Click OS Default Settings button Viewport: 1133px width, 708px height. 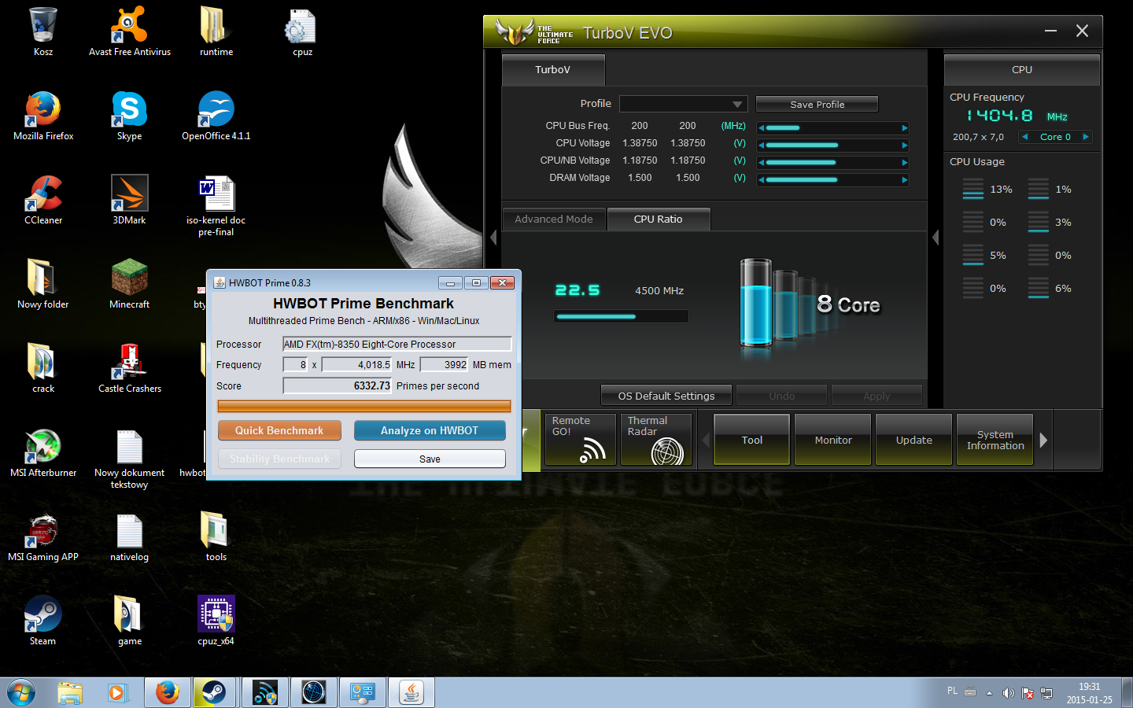pyautogui.click(x=666, y=396)
